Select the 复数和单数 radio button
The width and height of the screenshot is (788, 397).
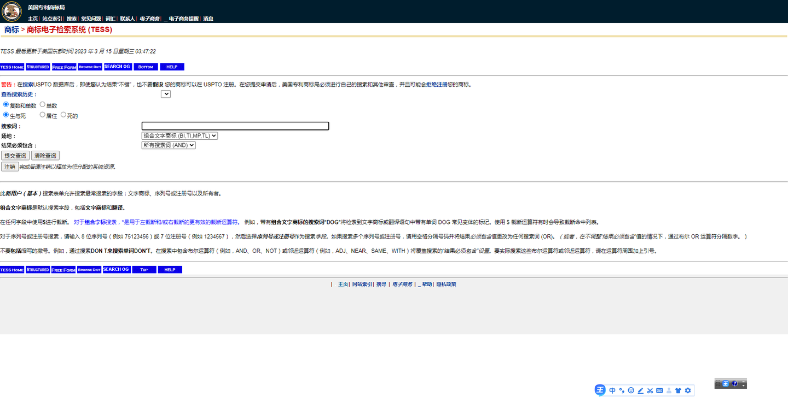pyautogui.click(x=6, y=104)
